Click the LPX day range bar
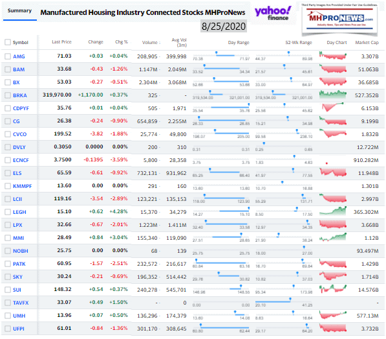386x339 pixels. coord(221,224)
